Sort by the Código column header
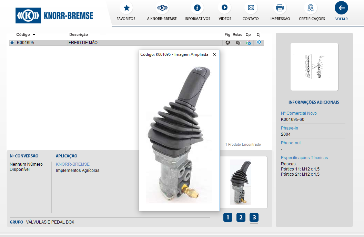This screenshot has width=364, height=237. [23, 34]
